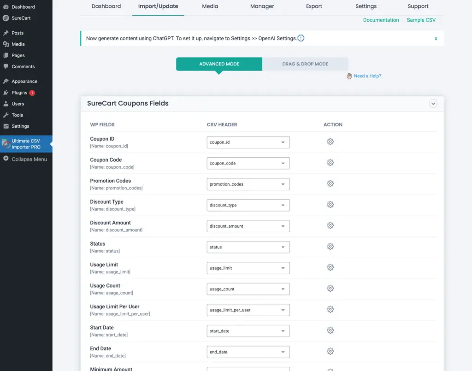The width and height of the screenshot is (472, 371).
Task: Click the hand icon near Need a Help
Action: pos(349,76)
